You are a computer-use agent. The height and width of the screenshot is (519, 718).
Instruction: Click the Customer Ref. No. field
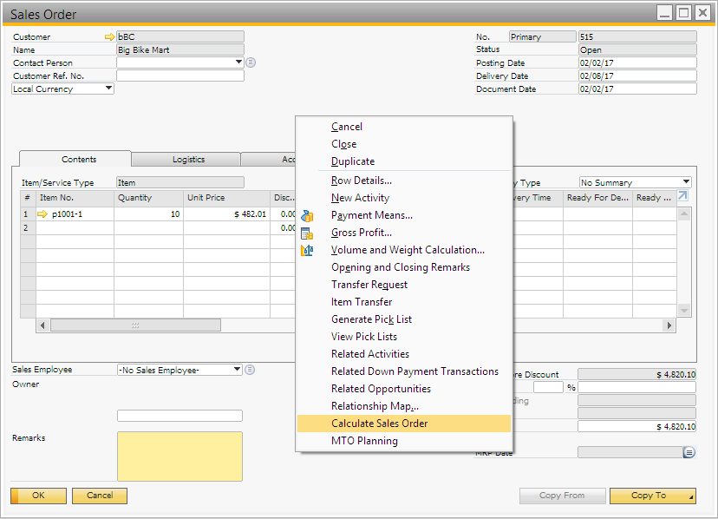[x=179, y=76]
